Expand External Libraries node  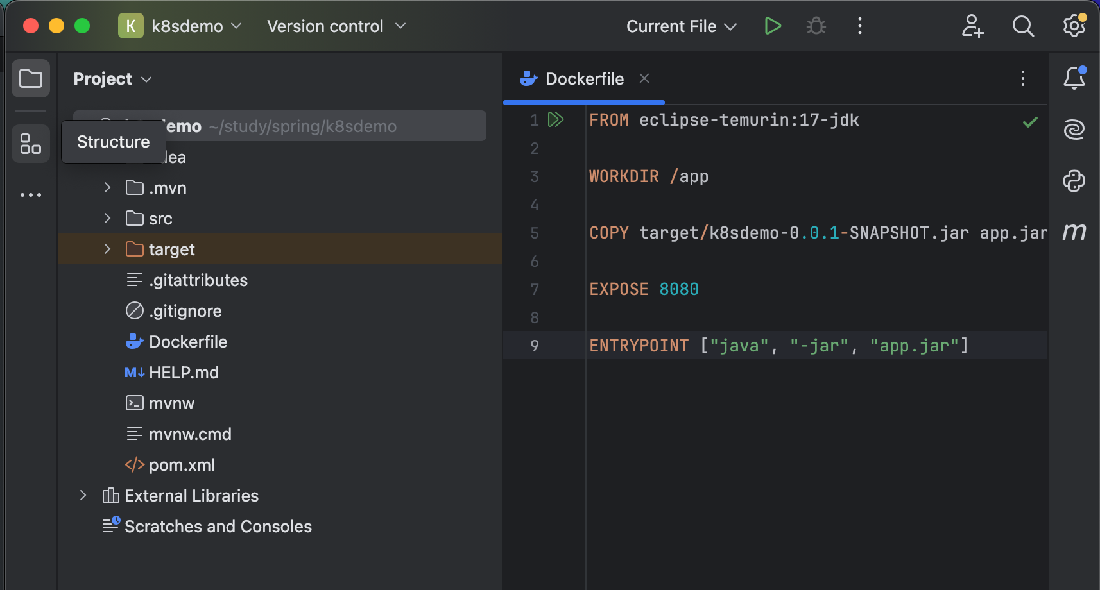click(x=83, y=495)
